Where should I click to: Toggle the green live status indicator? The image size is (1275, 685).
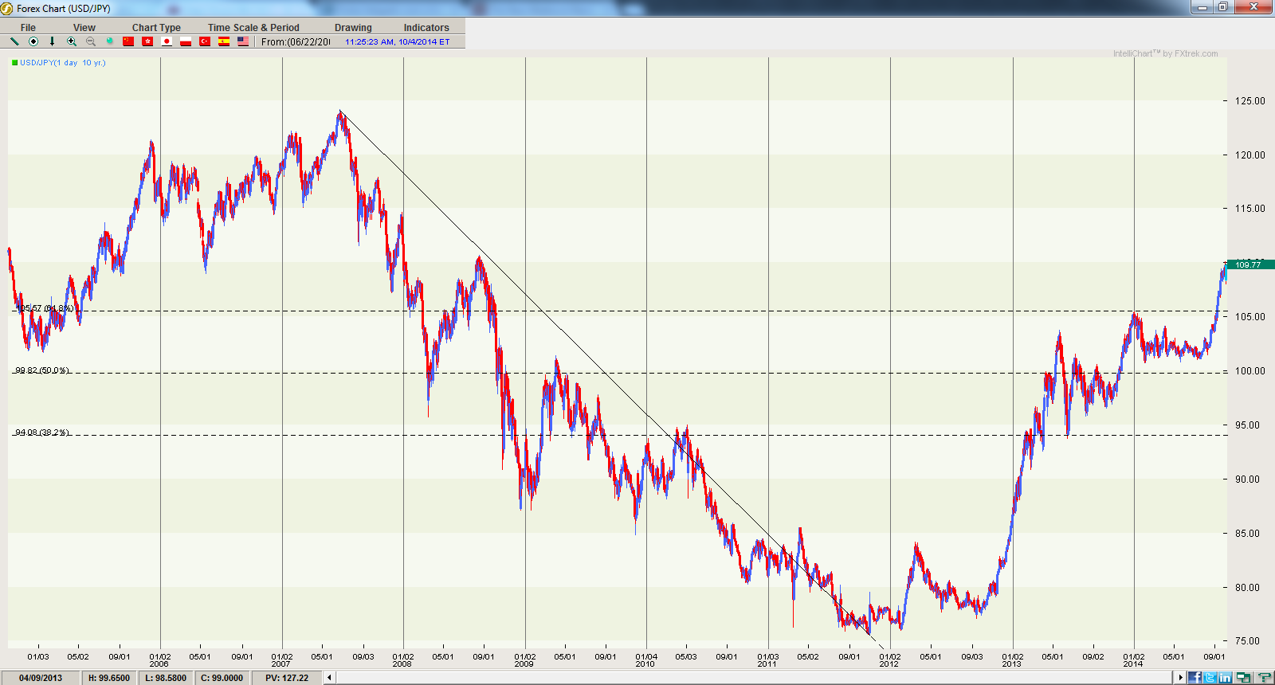tap(110, 41)
